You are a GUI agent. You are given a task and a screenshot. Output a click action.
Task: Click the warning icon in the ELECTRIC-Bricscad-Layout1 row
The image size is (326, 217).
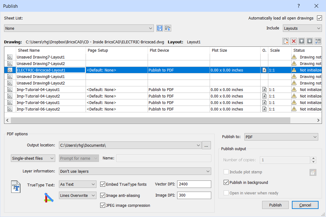[x=294, y=70]
